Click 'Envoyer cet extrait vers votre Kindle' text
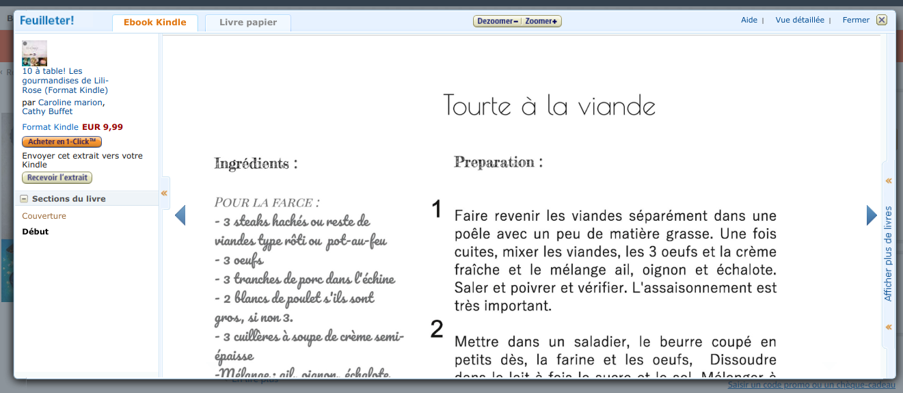 [x=83, y=160]
